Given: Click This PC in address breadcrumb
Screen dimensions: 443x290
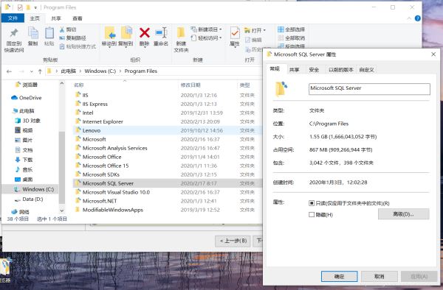Looking at the screenshot, I should point(69,71).
